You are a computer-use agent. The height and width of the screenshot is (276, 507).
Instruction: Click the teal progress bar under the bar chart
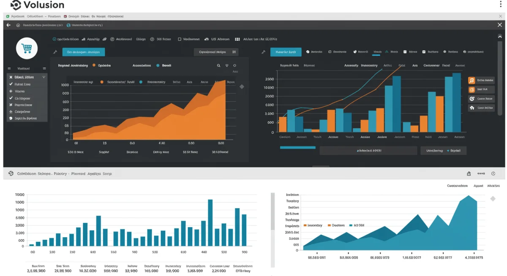click(297, 147)
